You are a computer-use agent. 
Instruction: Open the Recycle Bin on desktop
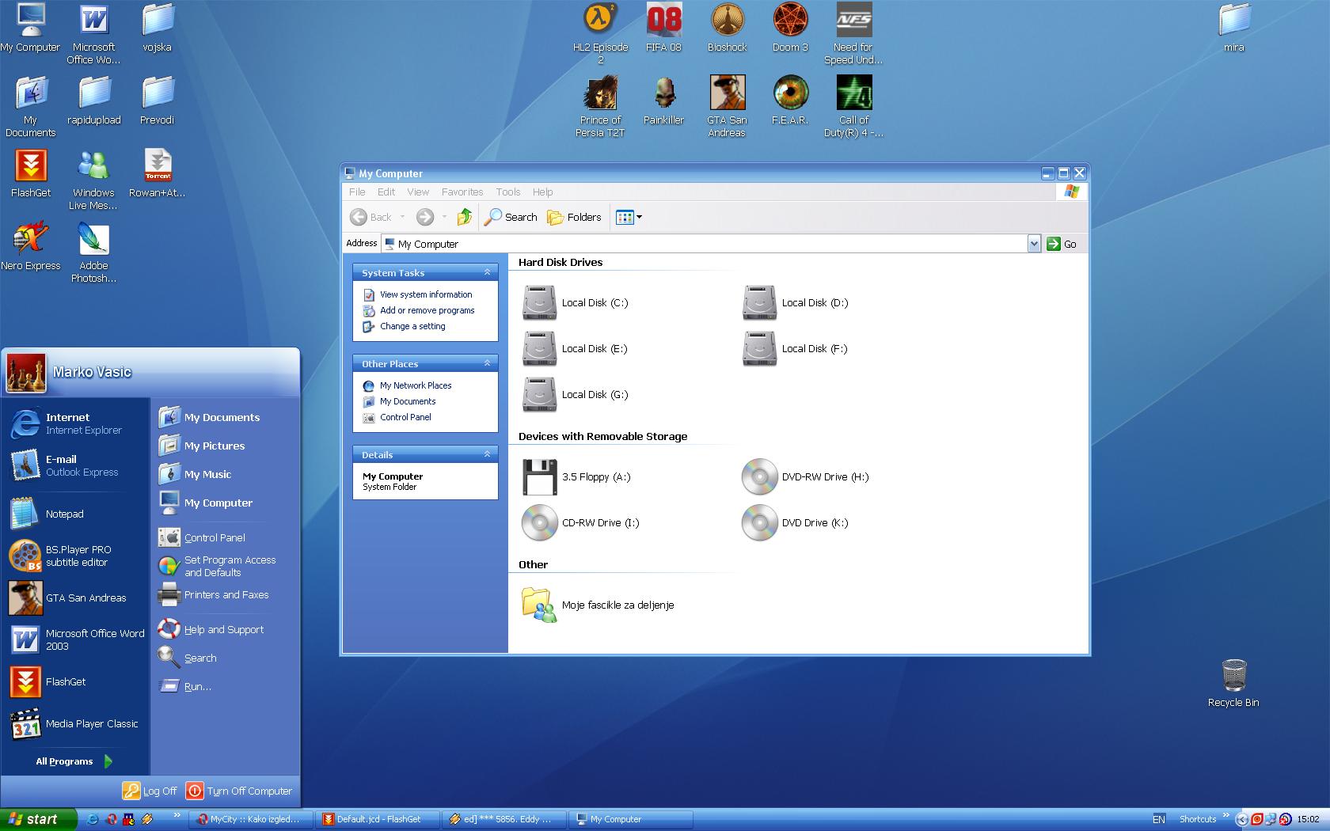coord(1233,677)
